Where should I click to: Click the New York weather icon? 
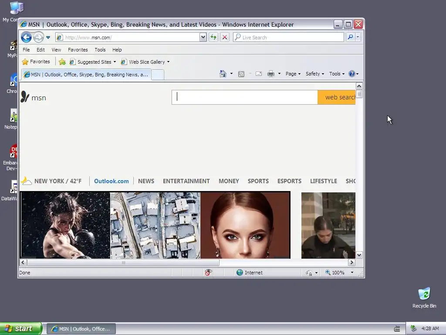tap(27, 181)
